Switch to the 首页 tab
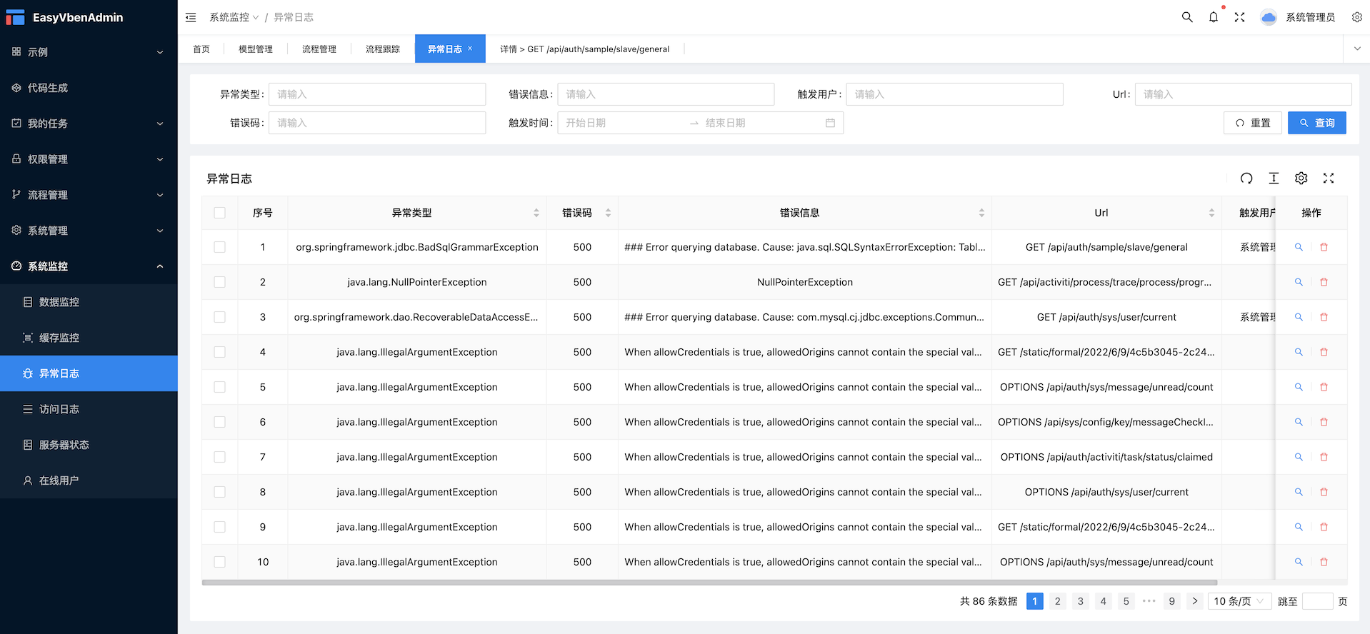This screenshot has width=1370, height=634. (201, 49)
